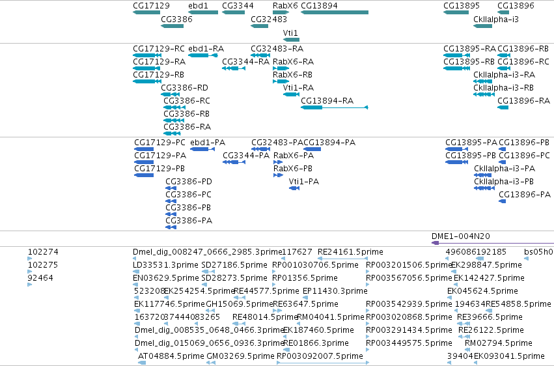Click protein CG13896-PA label
Viewport: 554px width, 366px height.
point(525,195)
